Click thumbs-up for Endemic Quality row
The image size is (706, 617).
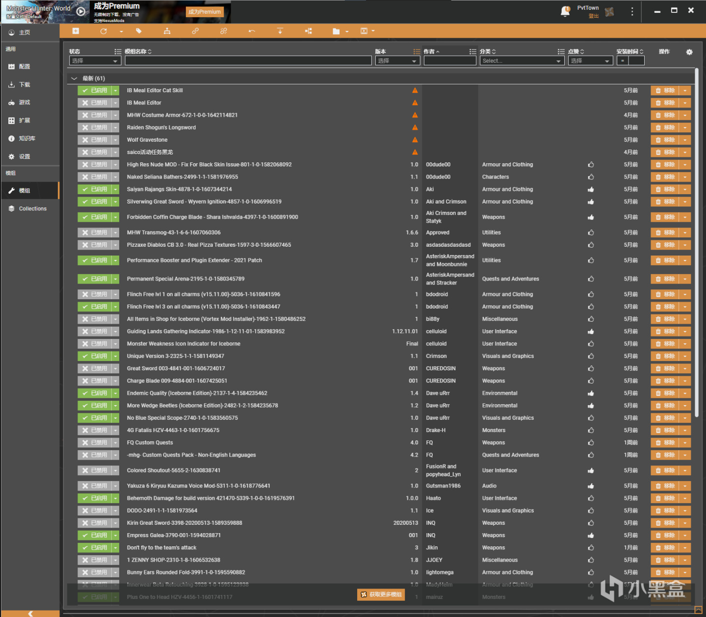pyautogui.click(x=591, y=393)
